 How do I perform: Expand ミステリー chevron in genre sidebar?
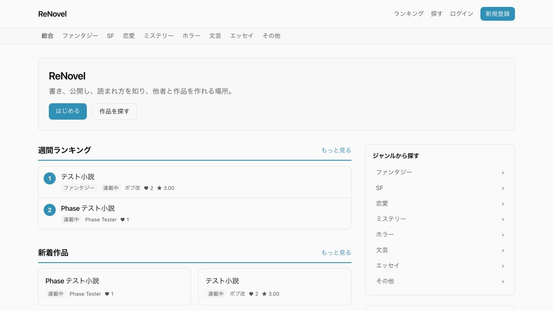(503, 219)
